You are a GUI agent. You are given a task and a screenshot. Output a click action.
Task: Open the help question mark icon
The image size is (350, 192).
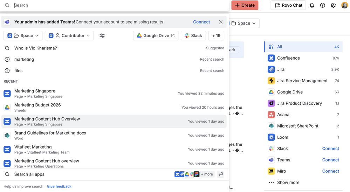(323, 5)
